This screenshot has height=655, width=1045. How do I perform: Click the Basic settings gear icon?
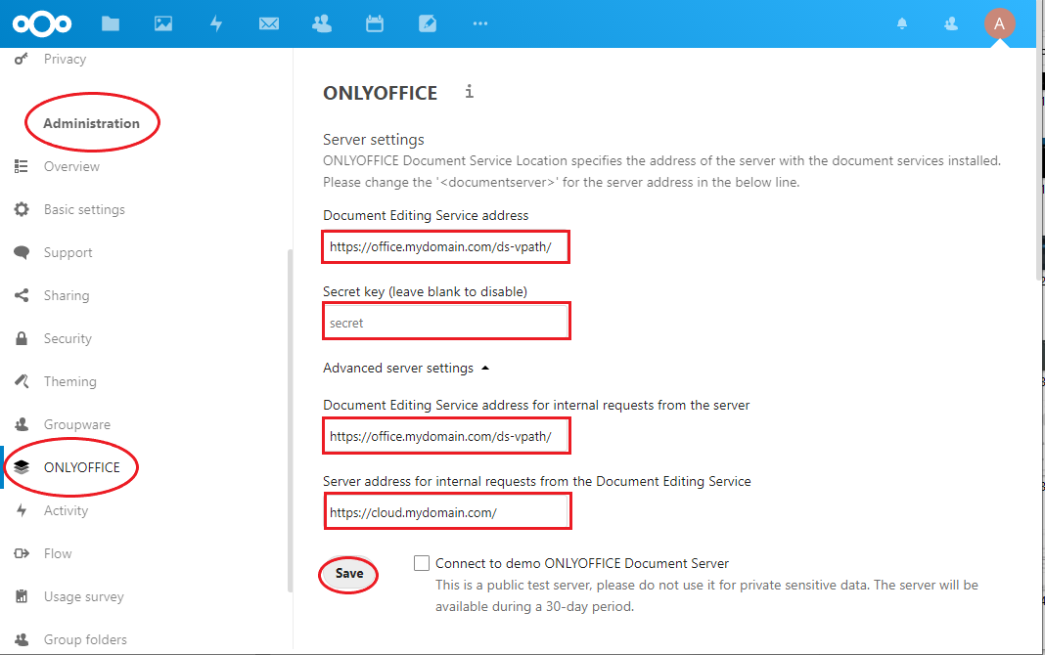coord(22,209)
